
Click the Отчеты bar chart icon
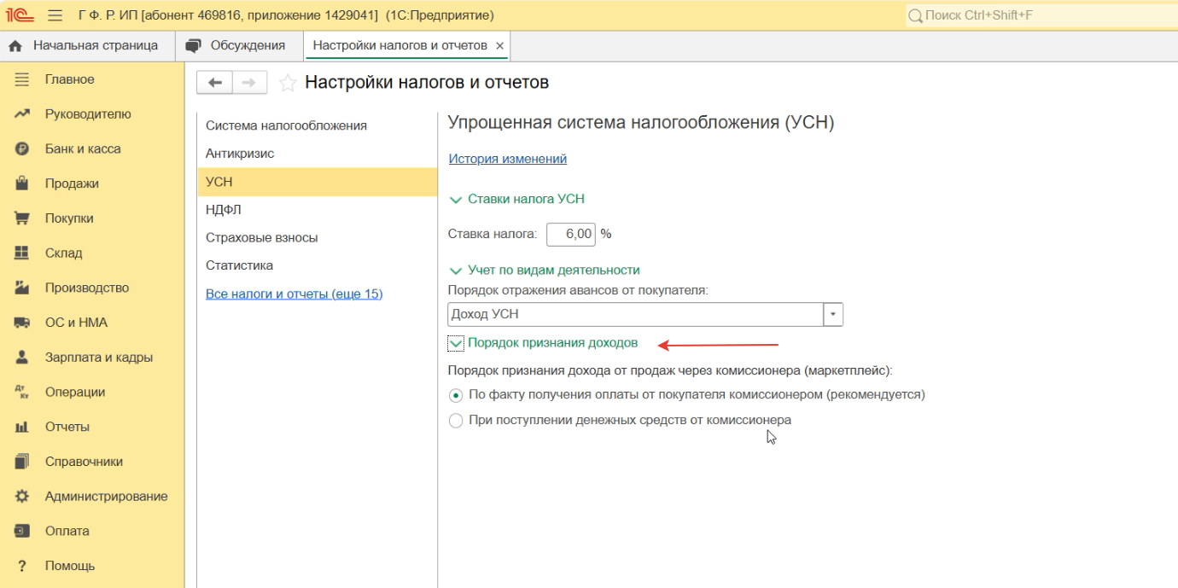(22, 427)
